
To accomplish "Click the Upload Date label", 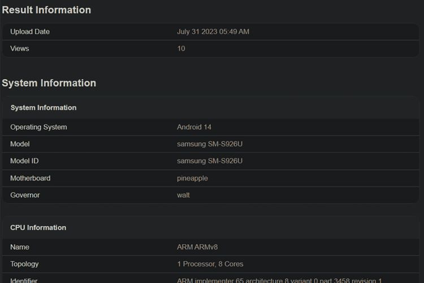I will [30, 32].
